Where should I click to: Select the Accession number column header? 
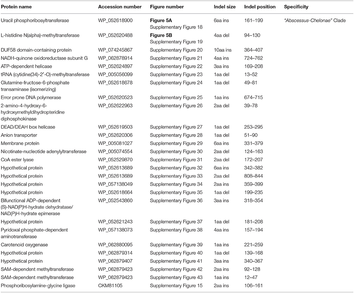point(120,7)
